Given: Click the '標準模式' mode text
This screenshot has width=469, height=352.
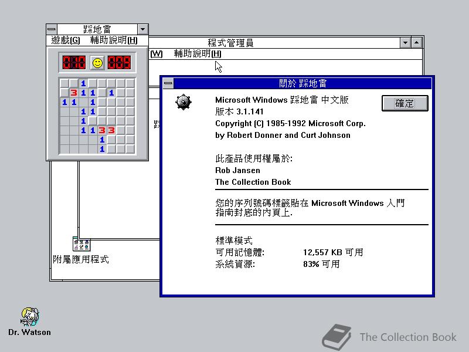Looking at the screenshot, I should pyautogui.click(x=234, y=241).
